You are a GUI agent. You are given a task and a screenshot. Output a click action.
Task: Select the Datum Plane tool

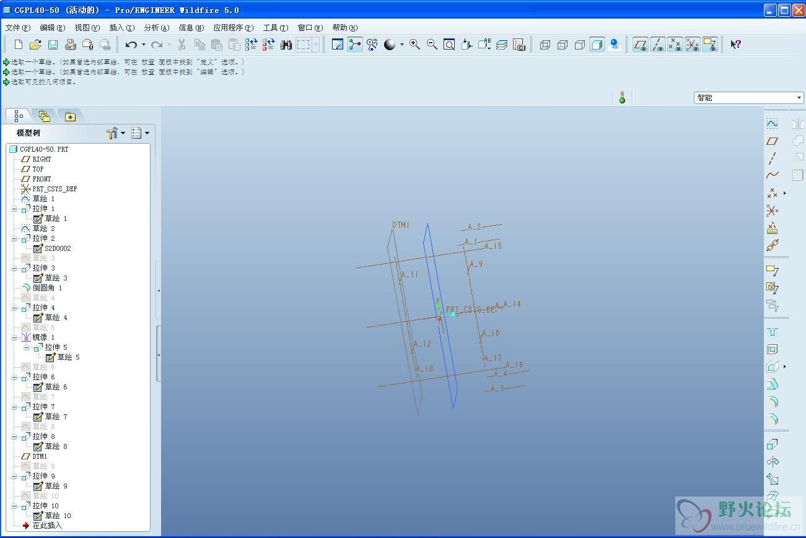click(772, 141)
